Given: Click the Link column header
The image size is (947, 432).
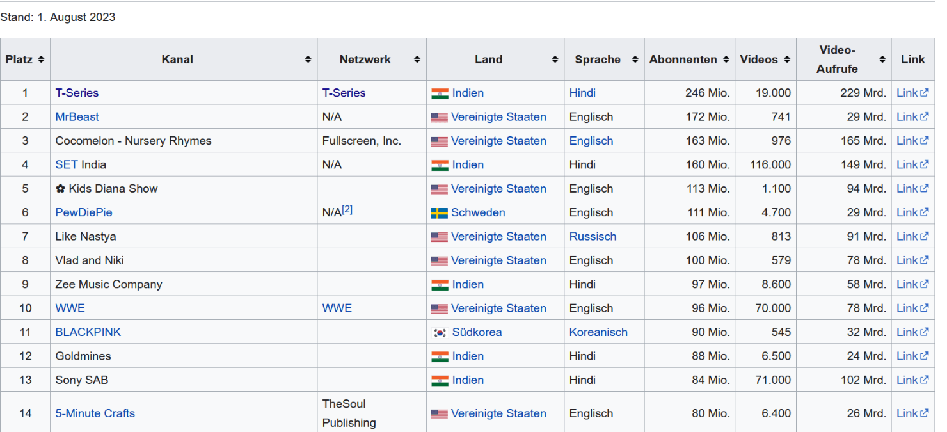Looking at the screenshot, I should tap(912, 60).
